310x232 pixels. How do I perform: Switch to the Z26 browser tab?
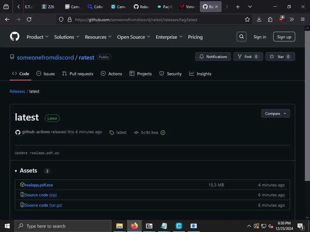[48, 7]
